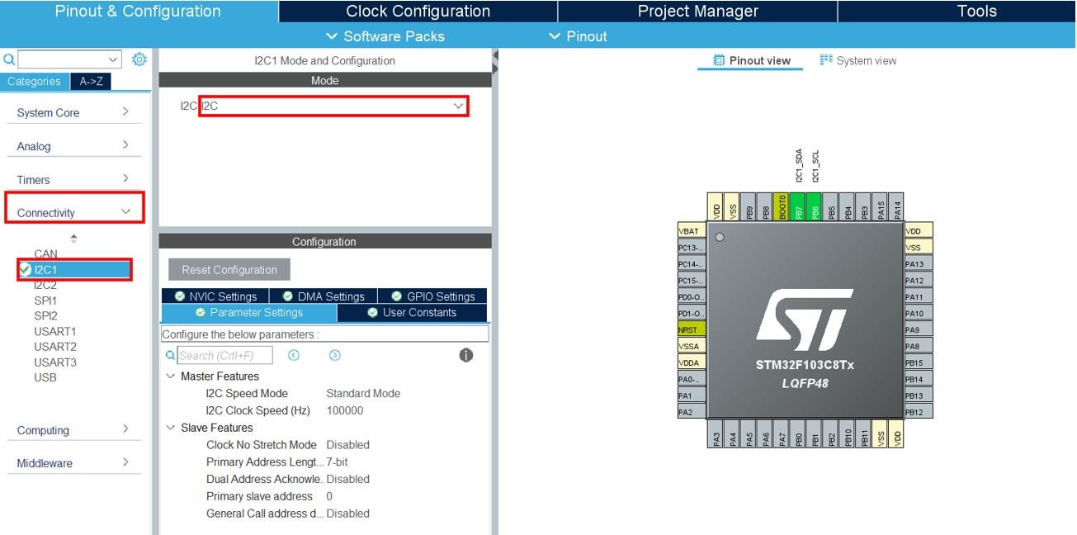This screenshot has height=535, width=1077.
Task: Open the DMA Settings tab
Action: (x=323, y=296)
